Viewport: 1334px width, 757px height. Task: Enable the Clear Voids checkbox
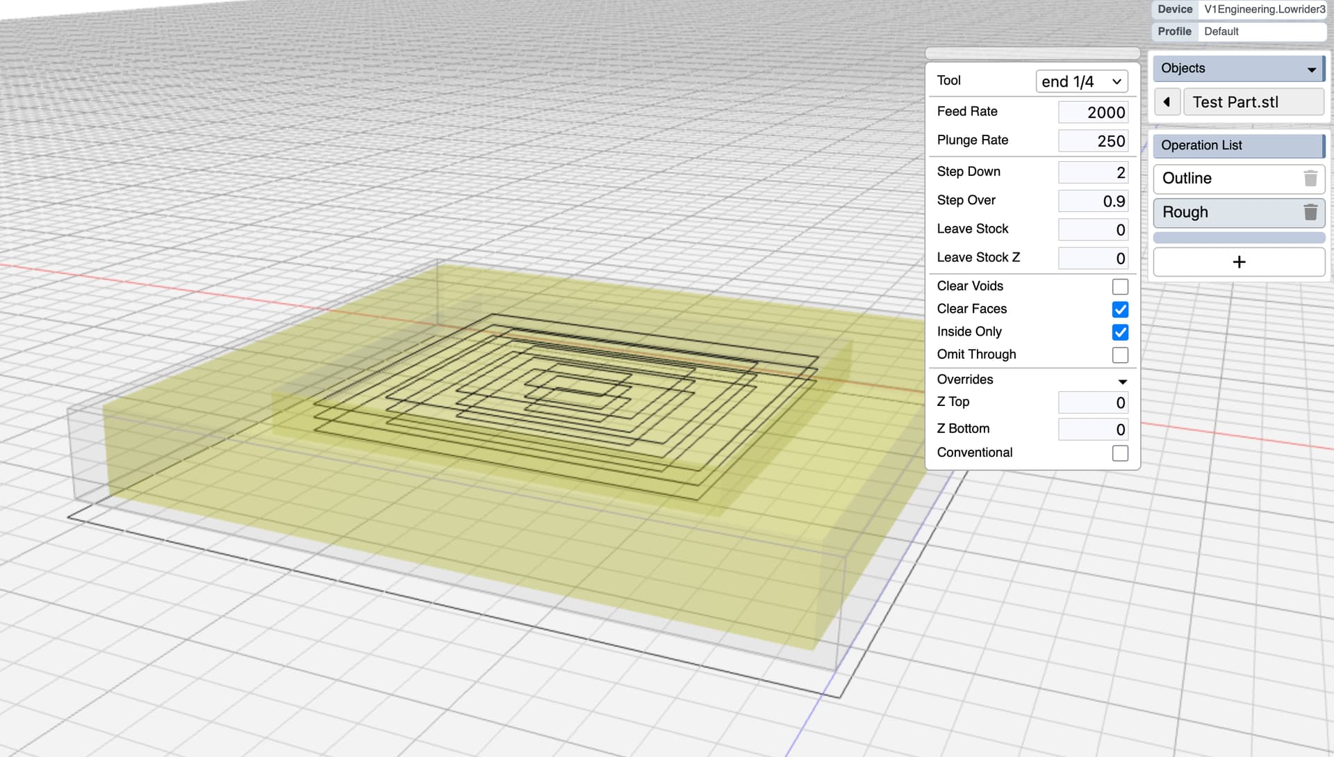1120,286
